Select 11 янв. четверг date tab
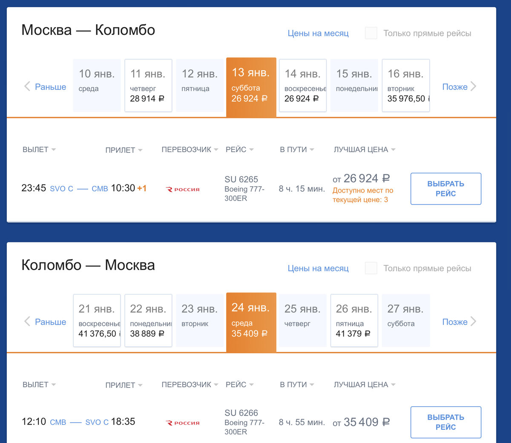 pyautogui.click(x=148, y=86)
